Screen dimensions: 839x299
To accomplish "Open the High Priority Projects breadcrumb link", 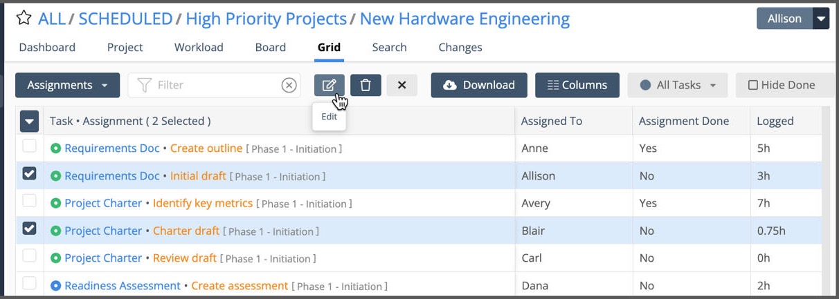I will pos(266,19).
